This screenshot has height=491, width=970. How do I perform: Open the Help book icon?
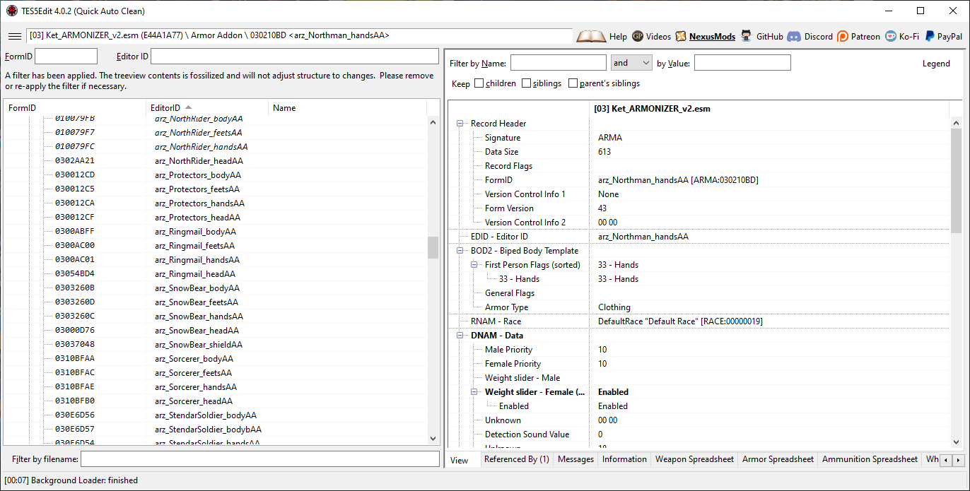(591, 36)
